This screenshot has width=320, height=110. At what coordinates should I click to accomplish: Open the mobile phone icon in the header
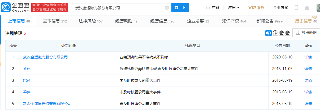point(296,8)
